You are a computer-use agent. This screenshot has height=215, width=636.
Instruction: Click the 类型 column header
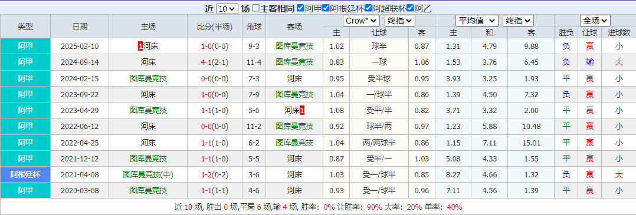(25, 27)
